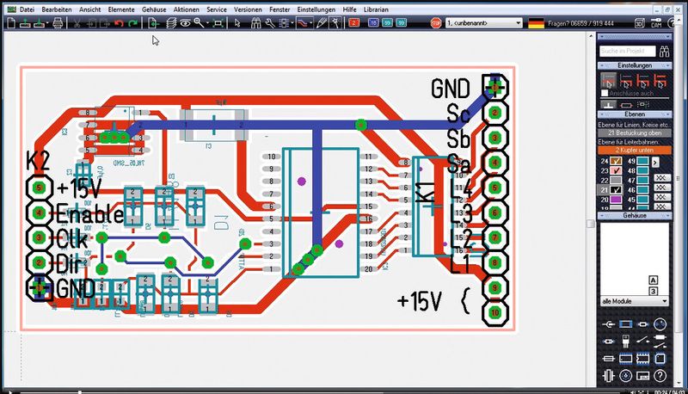Open the '1. <unbenannt>' project dropdown
Screen dimensions: 688x394
[483, 23]
